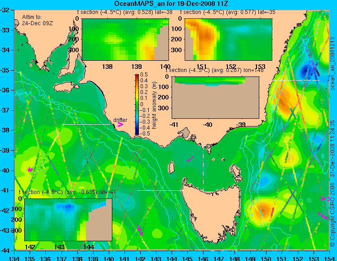Click the white dashed section line at longitude 146

[x=203, y=166]
